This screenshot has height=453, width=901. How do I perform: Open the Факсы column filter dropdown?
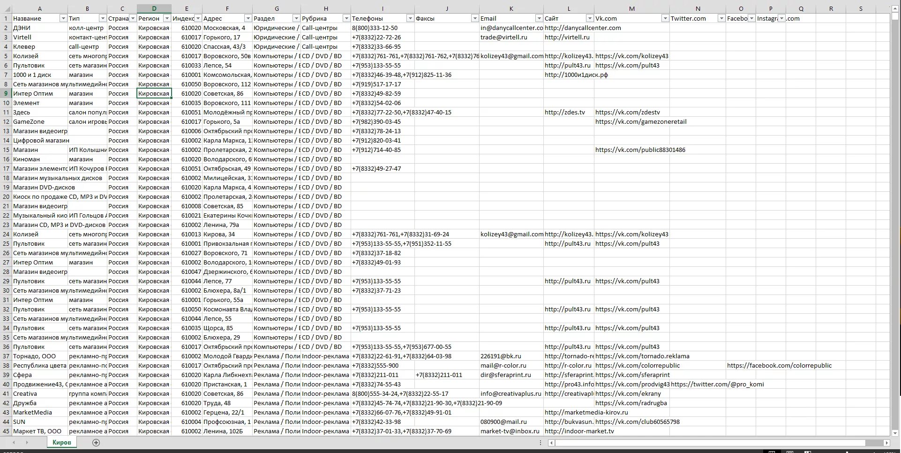[x=475, y=18]
